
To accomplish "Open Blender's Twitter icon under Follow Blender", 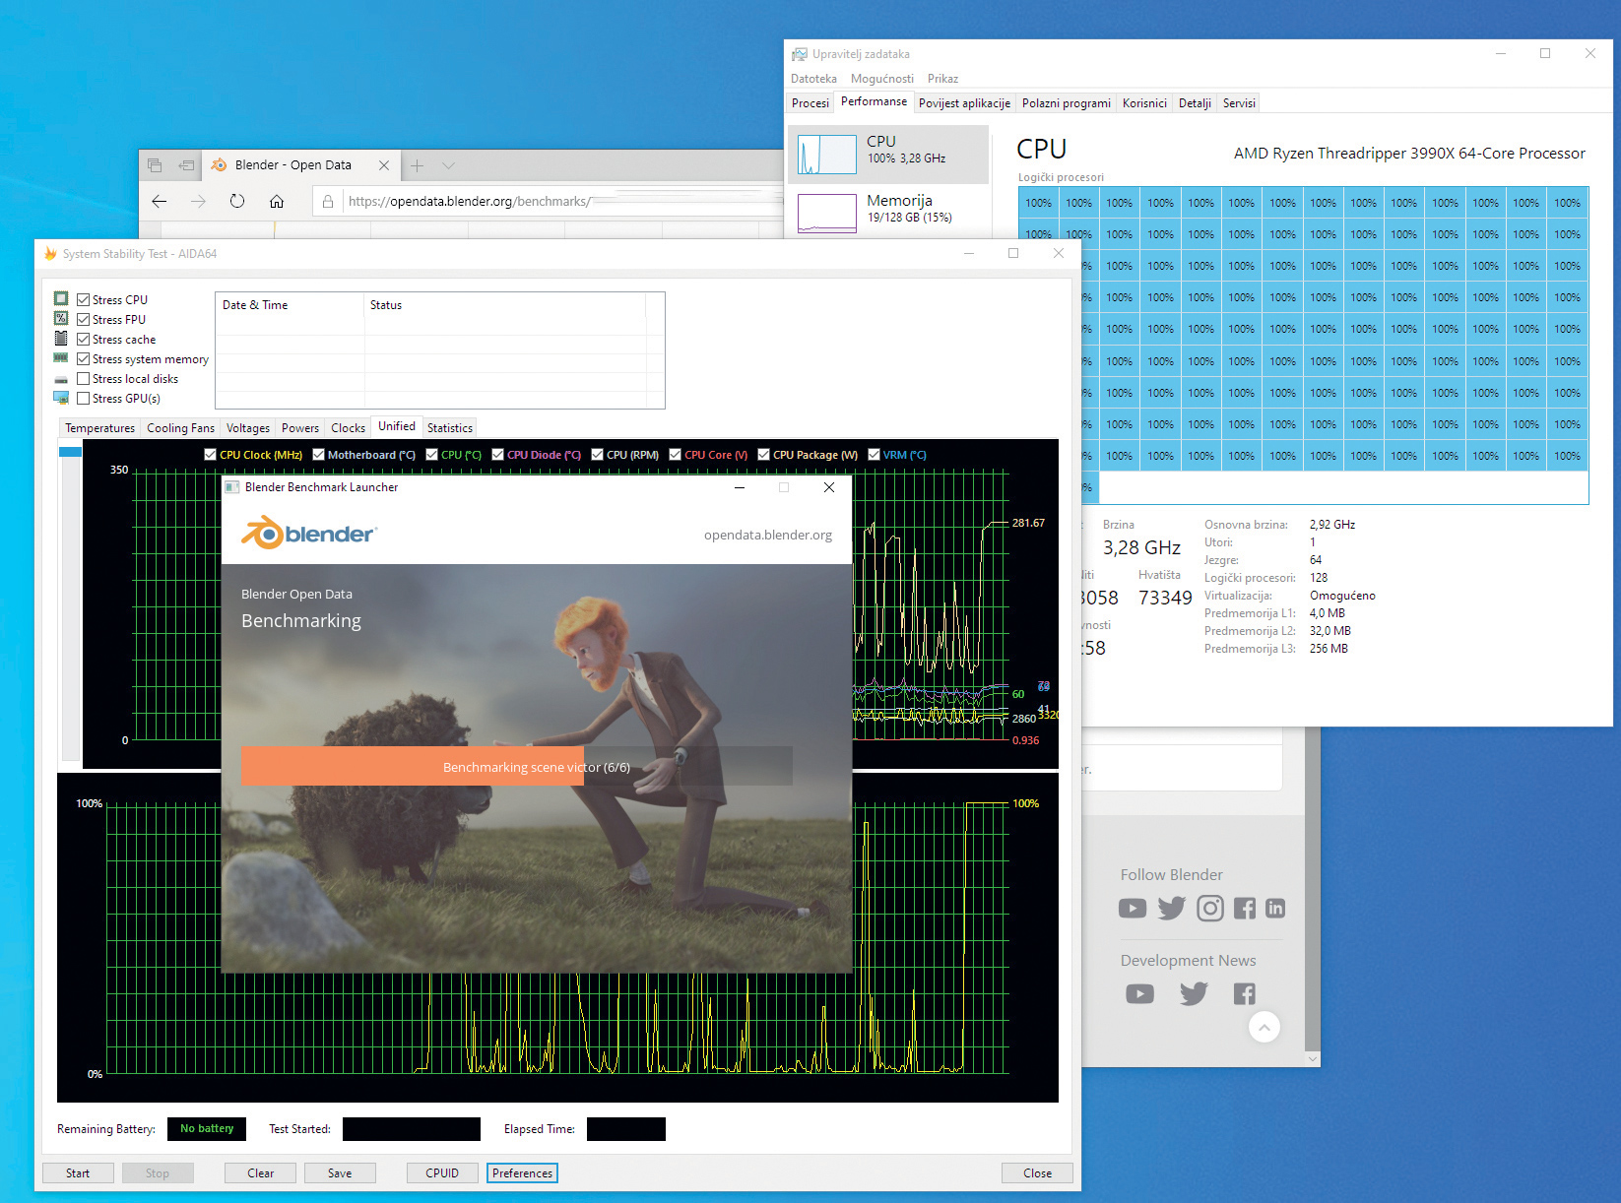I will (1171, 909).
